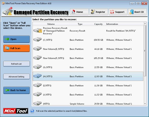The width and height of the screenshot is (149, 117).
Task: Click the 44.16 GB capacity value
Action: point(98,49)
